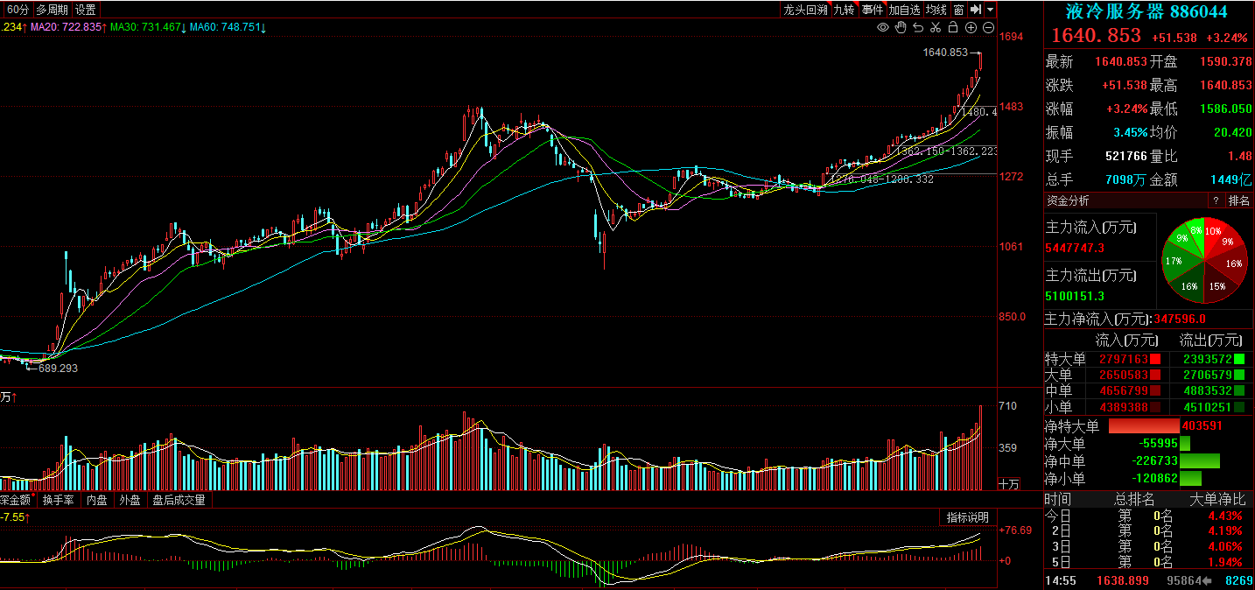Image resolution: width=1255 pixels, height=590 pixels.
Task: Open the 事件 events button
Action: 873,10
